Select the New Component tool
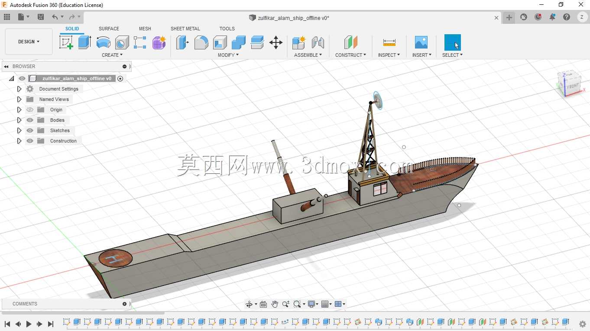 tap(299, 42)
